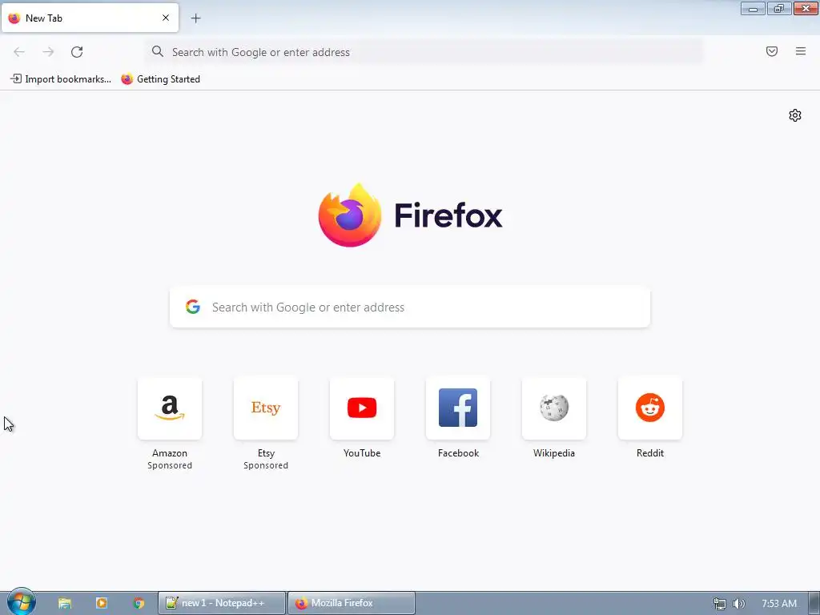
Task: Click the Reload page icon
Action: point(77,52)
